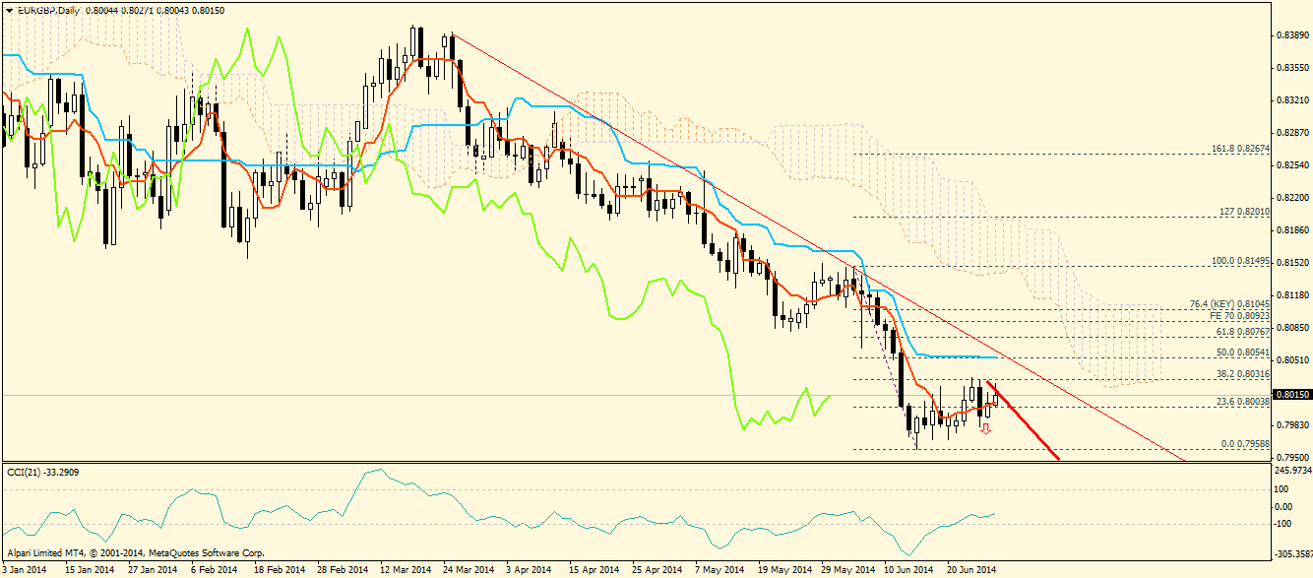1313x578 pixels.
Task: Click the CCI scale 0.00 level
Action: [1285, 506]
